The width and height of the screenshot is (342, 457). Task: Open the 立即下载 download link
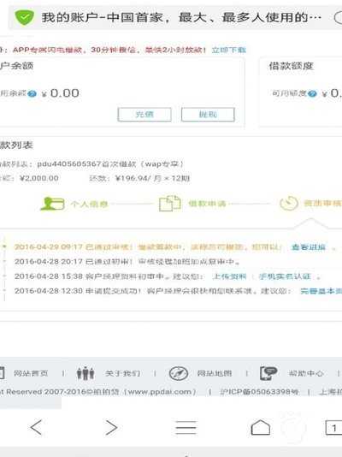click(x=229, y=50)
